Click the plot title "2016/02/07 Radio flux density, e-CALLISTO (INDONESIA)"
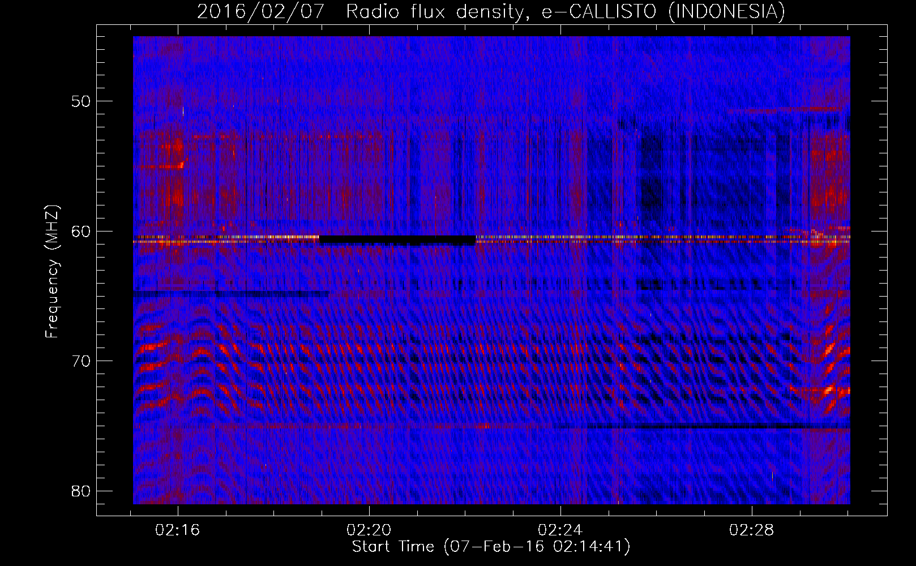Image resolution: width=916 pixels, height=566 pixels. 491,12
